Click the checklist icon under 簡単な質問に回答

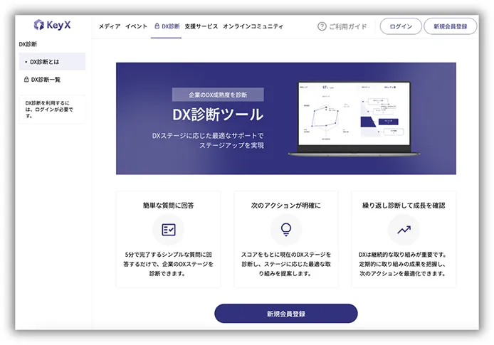pyautogui.click(x=169, y=230)
